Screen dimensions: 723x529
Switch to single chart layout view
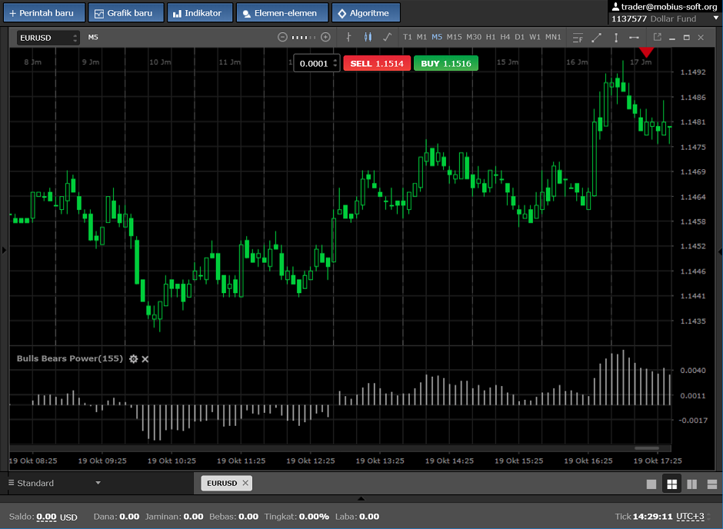pyautogui.click(x=651, y=484)
